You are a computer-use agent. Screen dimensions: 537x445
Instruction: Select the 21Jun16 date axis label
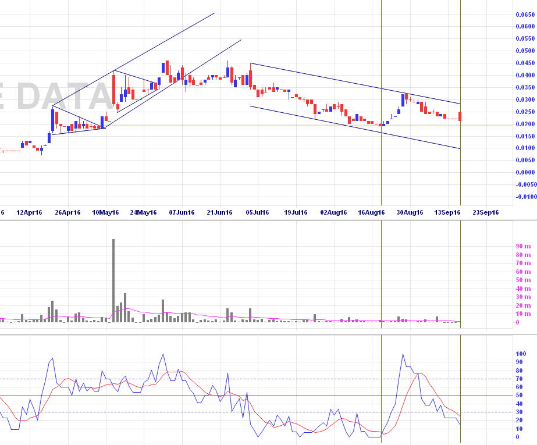click(x=219, y=212)
